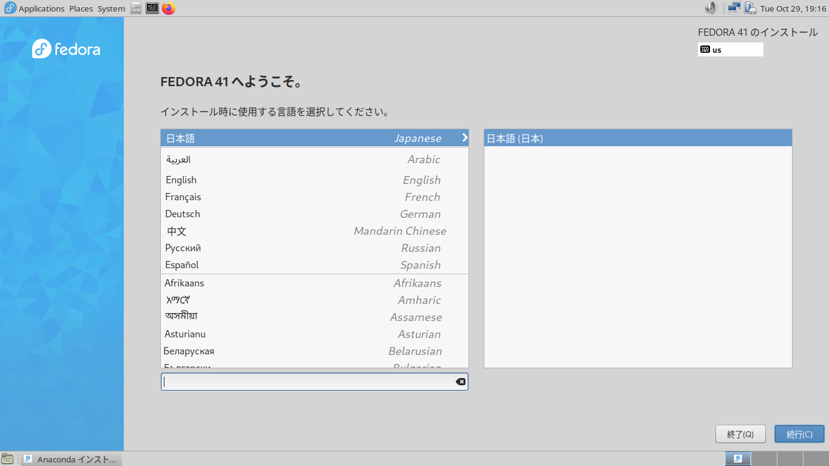Select አማርኛ Amharic in the language list

tap(314, 300)
